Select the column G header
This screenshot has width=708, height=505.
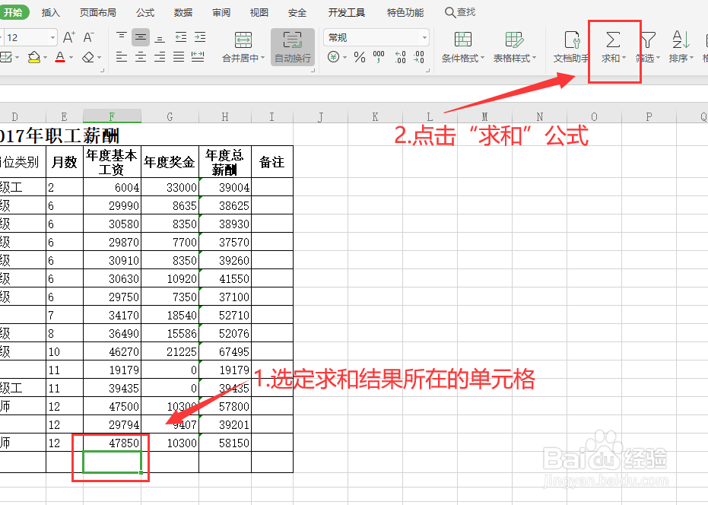[x=169, y=116]
